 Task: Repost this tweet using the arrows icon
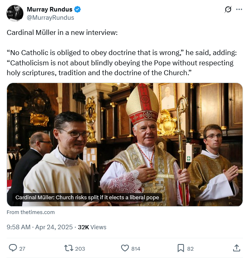coord(68,248)
